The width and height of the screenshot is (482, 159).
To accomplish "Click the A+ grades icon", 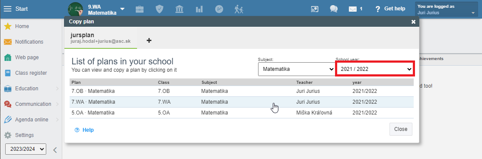I will click(x=219, y=9).
